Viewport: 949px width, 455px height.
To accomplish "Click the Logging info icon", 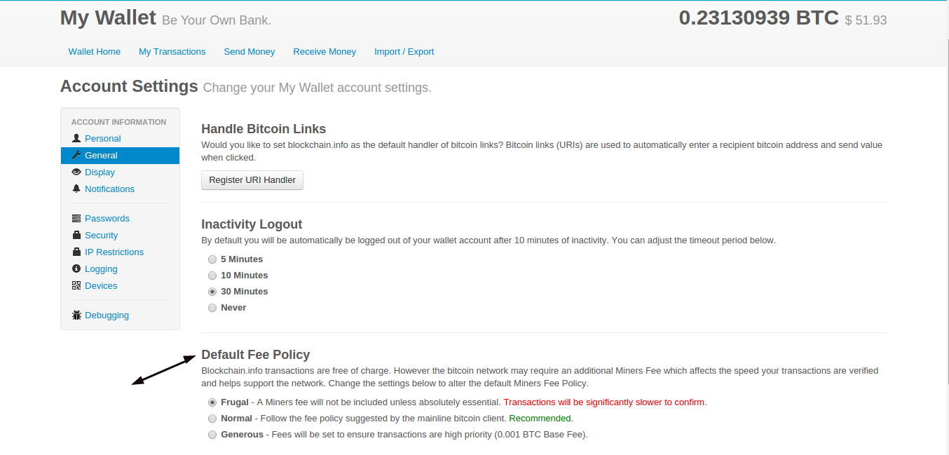I will 76,269.
